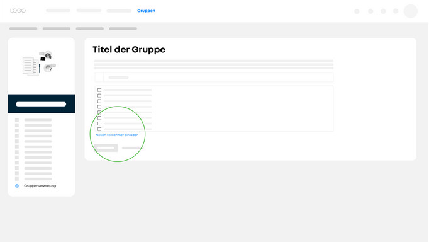Click the first grey placeholder item in top navigation
429x242 pixels.
[x=58, y=11]
